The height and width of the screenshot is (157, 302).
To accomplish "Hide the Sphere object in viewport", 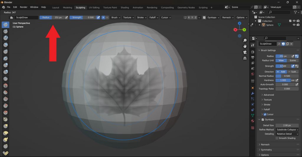I will pyautogui.click(x=294, y=25).
